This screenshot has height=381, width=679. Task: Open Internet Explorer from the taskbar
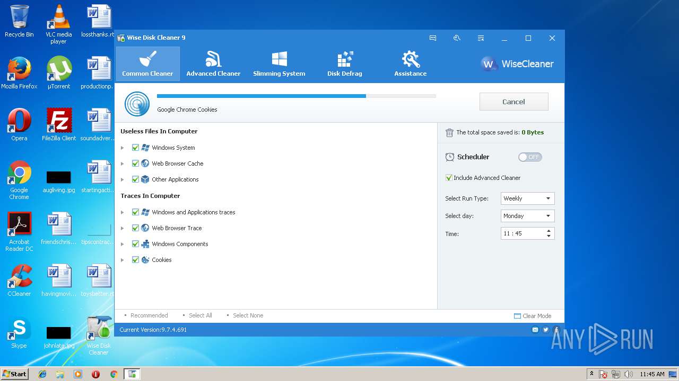[x=42, y=374]
